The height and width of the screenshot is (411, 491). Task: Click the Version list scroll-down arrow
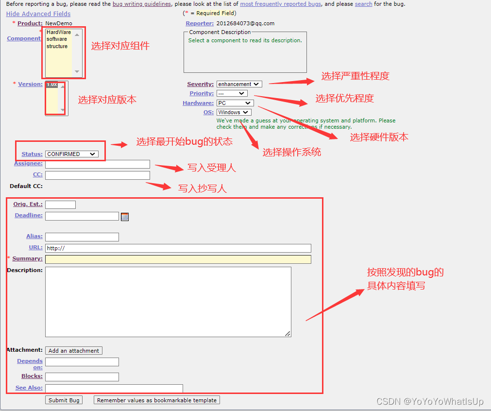[63, 110]
